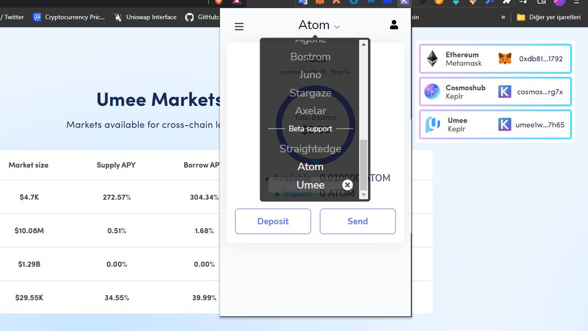This screenshot has width=588, height=331.
Task: Click the Cosmoshub Keplr card label
Action: coord(465,92)
